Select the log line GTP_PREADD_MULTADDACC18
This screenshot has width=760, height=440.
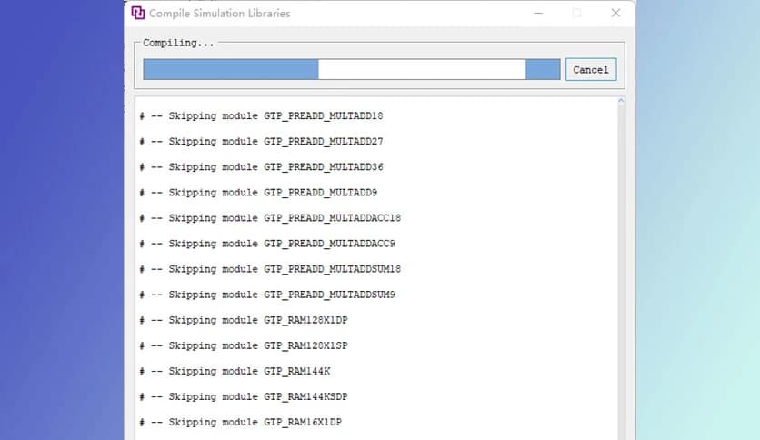point(270,218)
